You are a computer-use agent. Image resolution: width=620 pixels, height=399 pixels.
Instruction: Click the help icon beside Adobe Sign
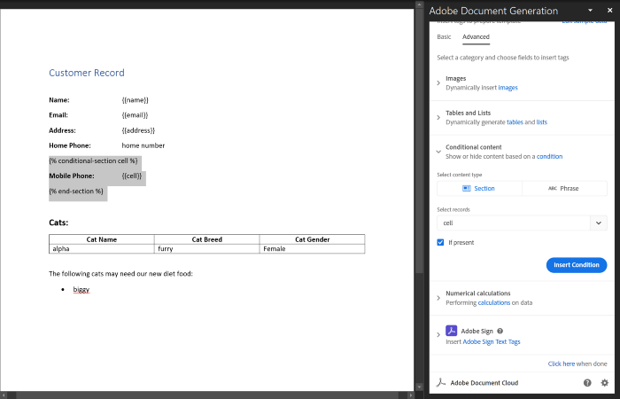(x=500, y=331)
